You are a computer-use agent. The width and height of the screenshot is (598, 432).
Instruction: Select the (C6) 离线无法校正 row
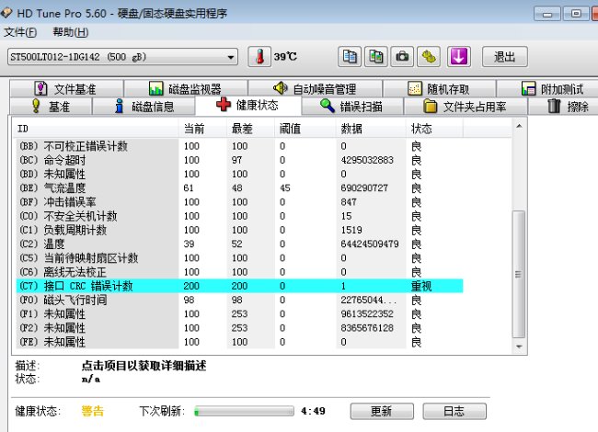(x=239, y=272)
